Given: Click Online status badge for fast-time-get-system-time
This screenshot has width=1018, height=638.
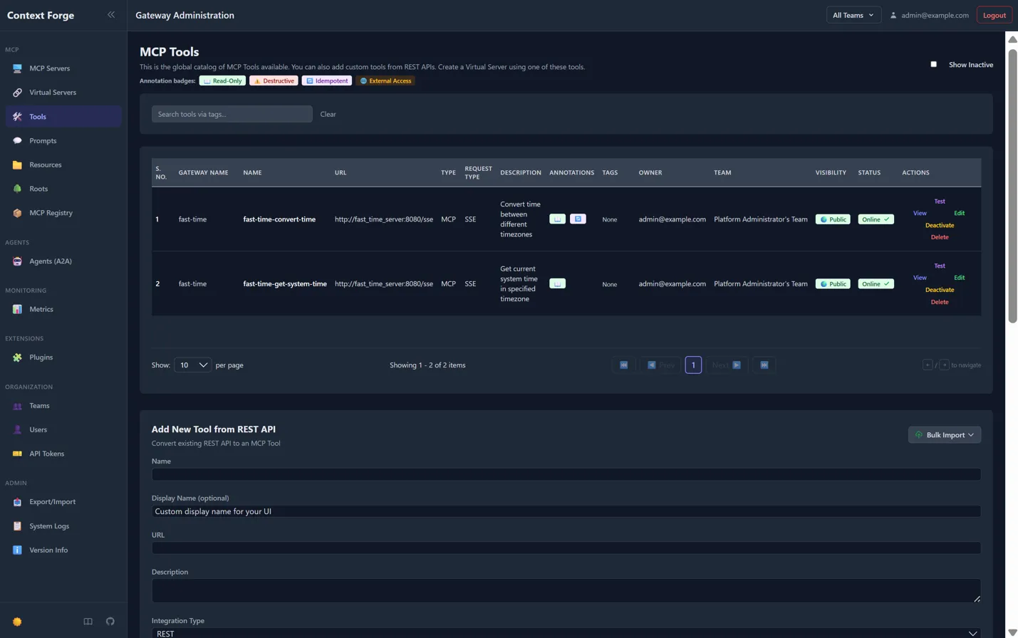Looking at the screenshot, I should tap(876, 283).
